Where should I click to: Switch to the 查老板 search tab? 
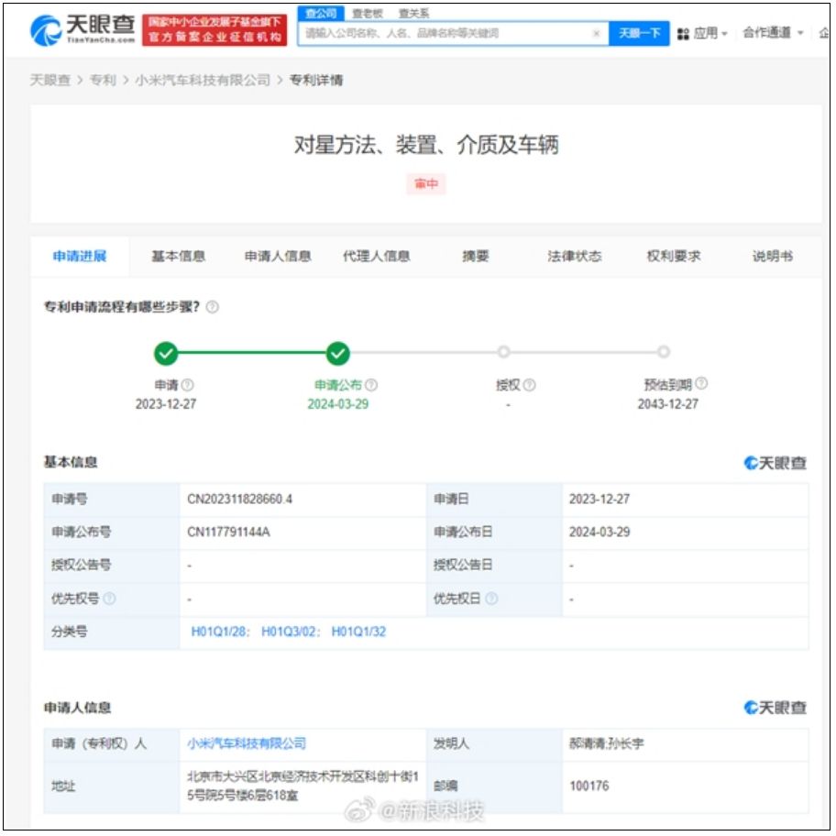click(368, 14)
